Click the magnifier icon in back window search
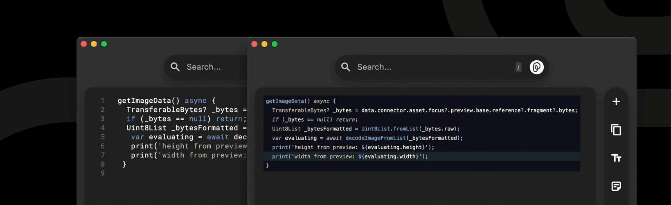The image size is (671, 205). coord(175,67)
